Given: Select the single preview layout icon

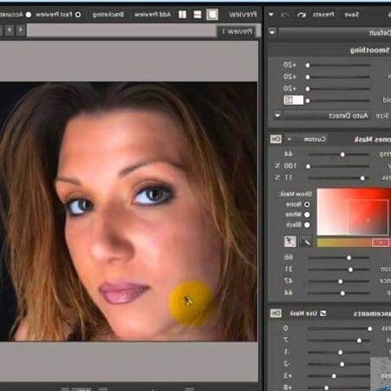Looking at the screenshot, I should (212, 14).
